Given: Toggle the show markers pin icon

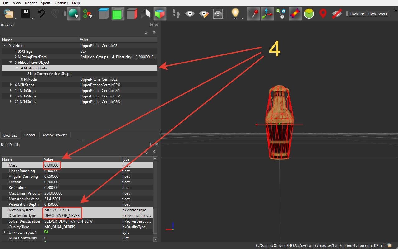Looking at the screenshot, I should [x=253, y=14].
